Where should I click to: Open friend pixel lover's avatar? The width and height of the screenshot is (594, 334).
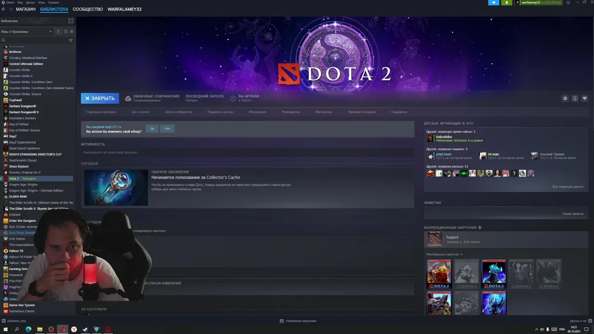(431, 156)
